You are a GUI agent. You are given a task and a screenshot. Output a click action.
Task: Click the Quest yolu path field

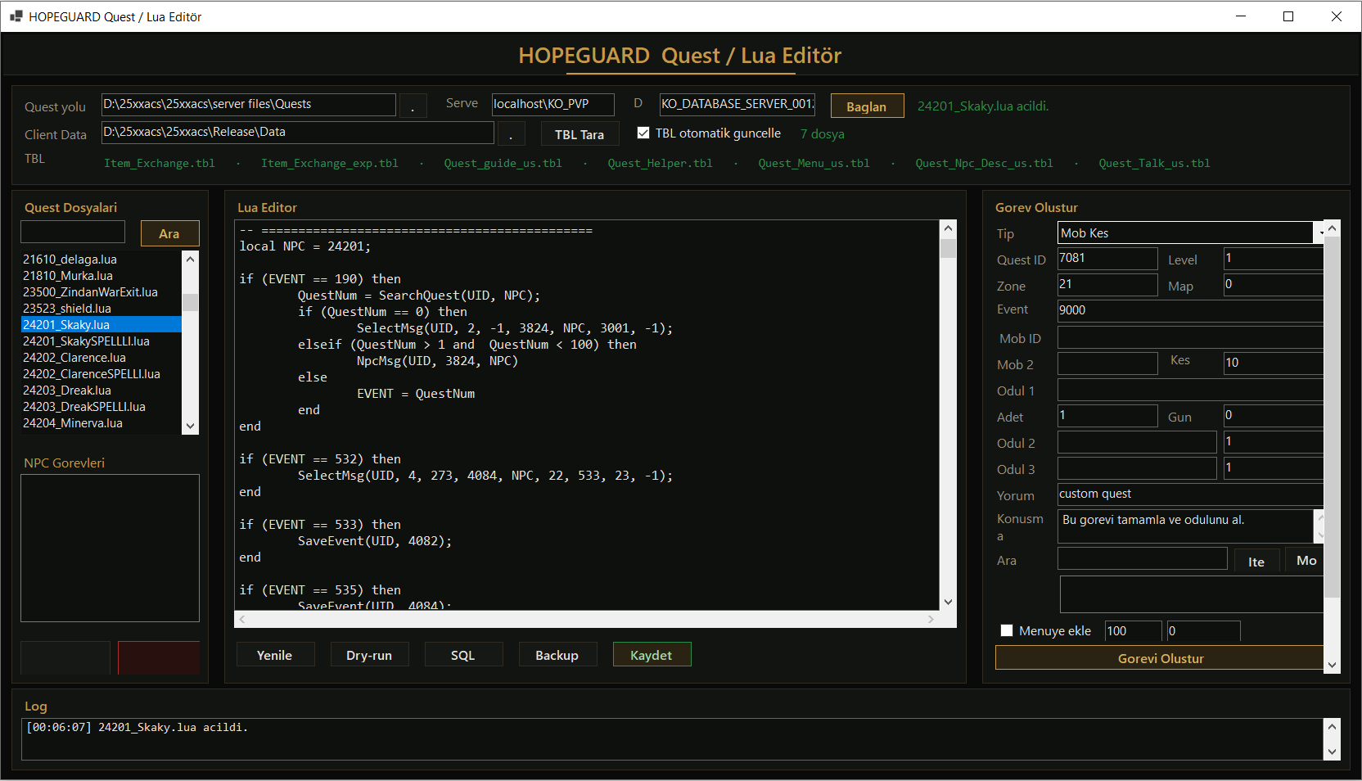point(248,104)
